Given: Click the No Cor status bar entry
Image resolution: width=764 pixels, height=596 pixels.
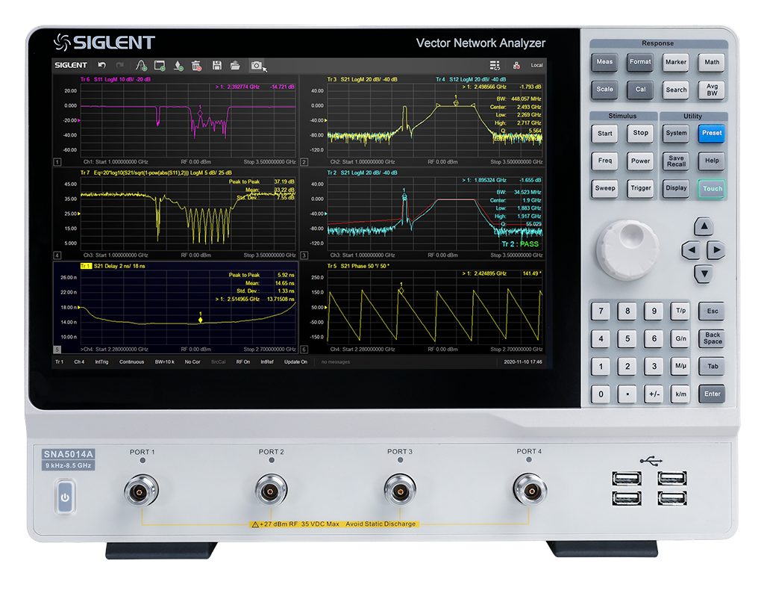Looking at the screenshot, I should [192, 362].
